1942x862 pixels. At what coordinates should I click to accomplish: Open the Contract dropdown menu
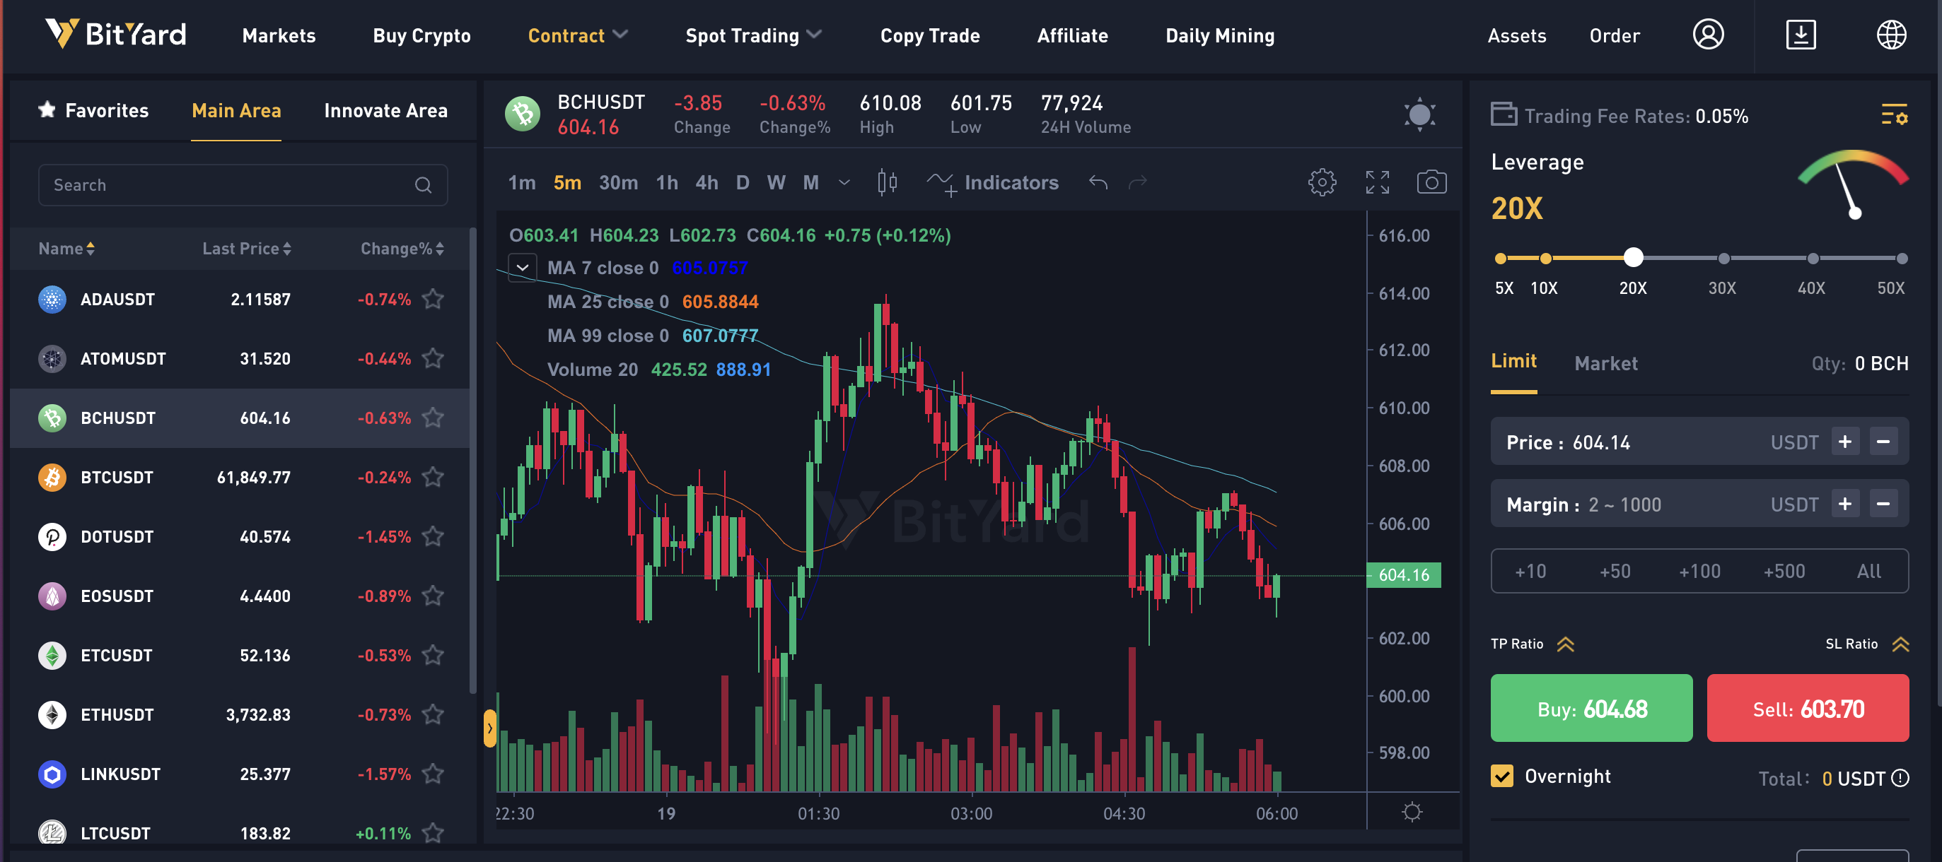(578, 35)
